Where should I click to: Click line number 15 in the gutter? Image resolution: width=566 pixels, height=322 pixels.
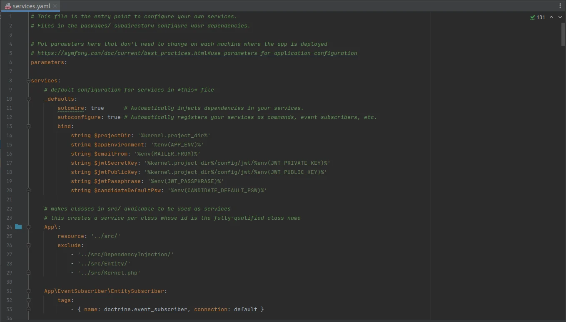9,145
